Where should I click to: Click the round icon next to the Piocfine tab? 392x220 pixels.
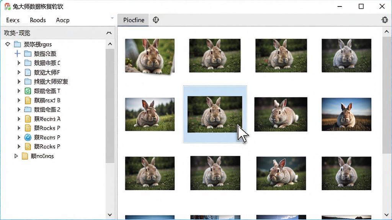(156, 20)
